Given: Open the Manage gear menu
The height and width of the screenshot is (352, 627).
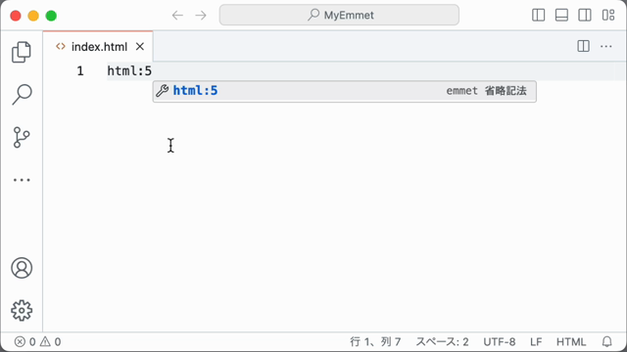Looking at the screenshot, I should pyautogui.click(x=22, y=310).
